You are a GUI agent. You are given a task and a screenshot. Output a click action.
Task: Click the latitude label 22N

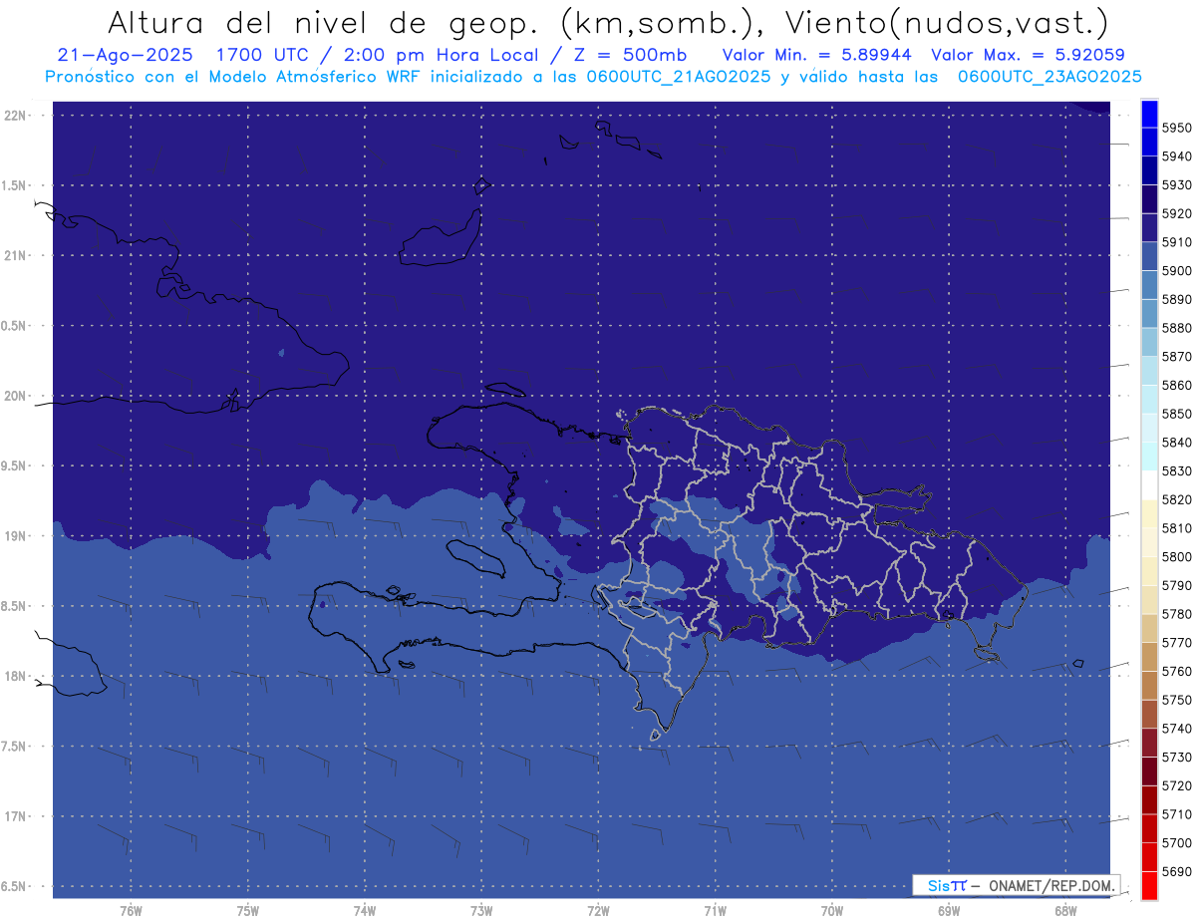coord(15,115)
